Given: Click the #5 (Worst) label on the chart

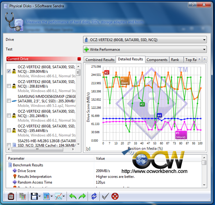Looking at the screenshot, I should pos(181,135).
